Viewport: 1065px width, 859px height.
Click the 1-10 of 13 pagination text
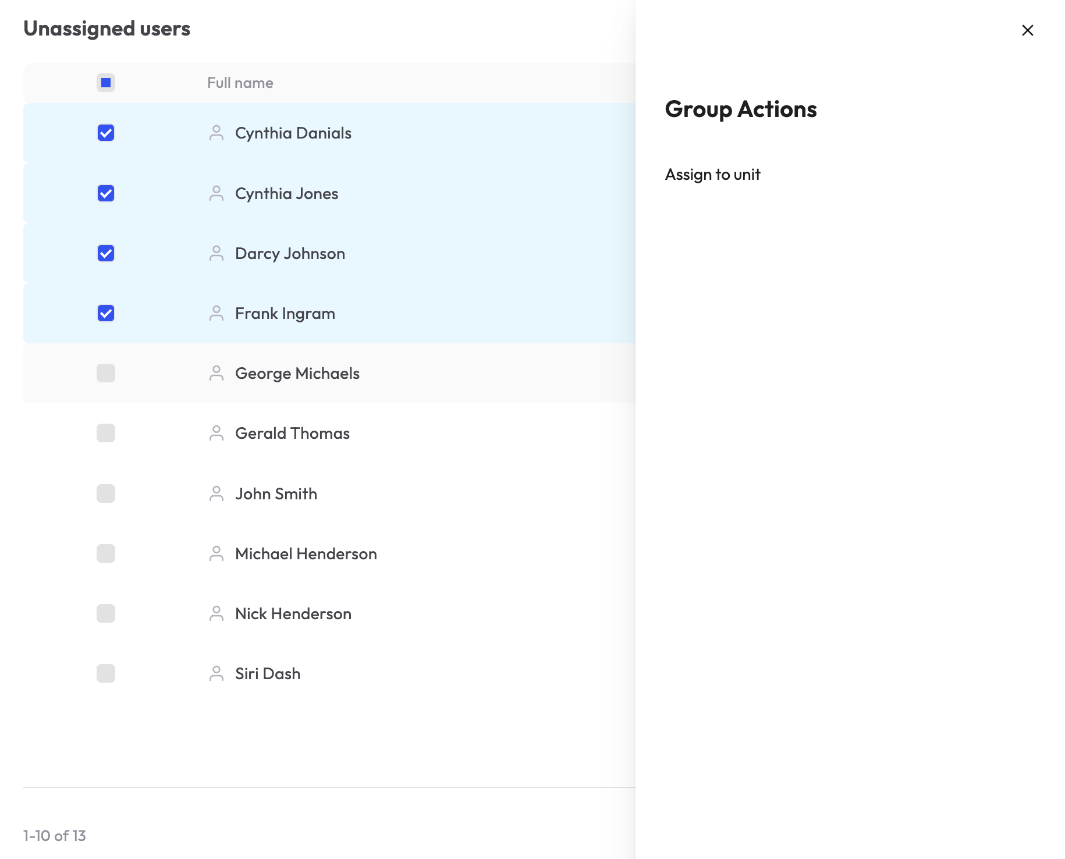point(55,836)
